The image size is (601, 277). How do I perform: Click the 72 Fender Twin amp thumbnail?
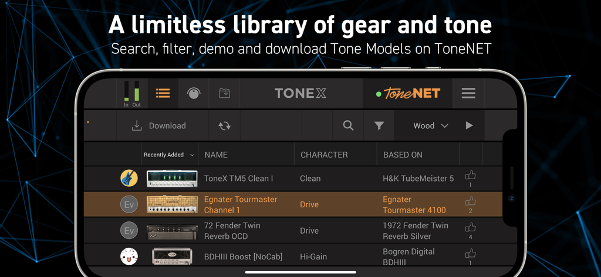[x=172, y=231]
